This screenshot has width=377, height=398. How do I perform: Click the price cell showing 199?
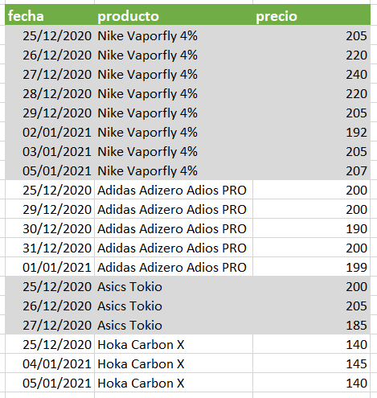click(311, 268)
